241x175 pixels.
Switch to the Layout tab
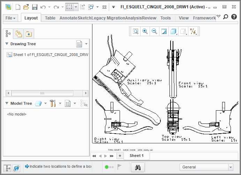31,18
